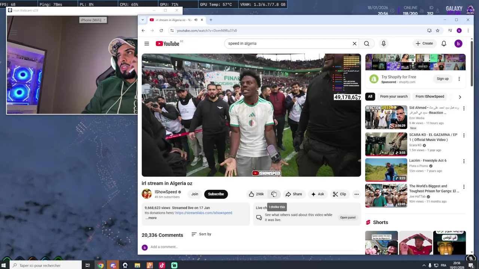Switch to the irl stream in Algeria tab

tap(173, 20)
